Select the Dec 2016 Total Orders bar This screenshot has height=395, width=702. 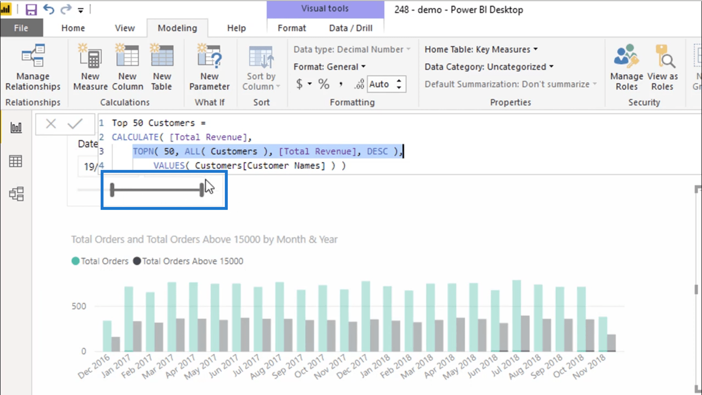(107, 336)
